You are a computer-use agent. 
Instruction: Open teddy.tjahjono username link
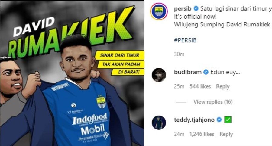194,120
